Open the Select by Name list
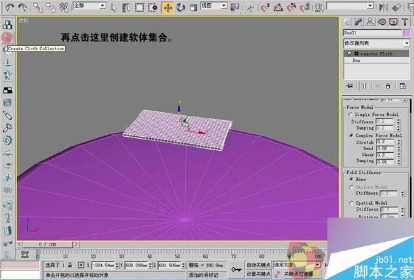Screen dimensions: 414x280 tap(127, 8)
